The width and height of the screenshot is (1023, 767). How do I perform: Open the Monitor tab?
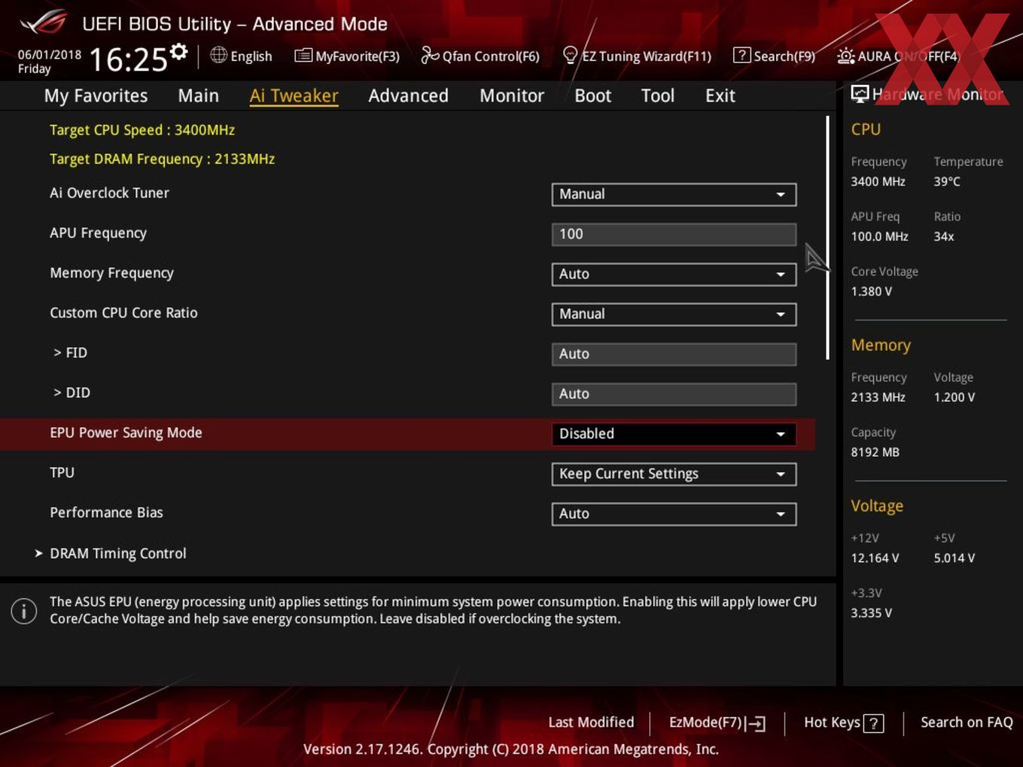(511, 95)
